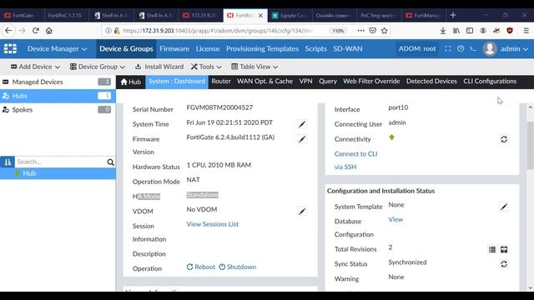Reload the page with the refresh icon

(x=35, y=31)
